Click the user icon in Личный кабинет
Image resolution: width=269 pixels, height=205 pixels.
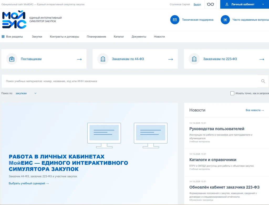(227, 4)
